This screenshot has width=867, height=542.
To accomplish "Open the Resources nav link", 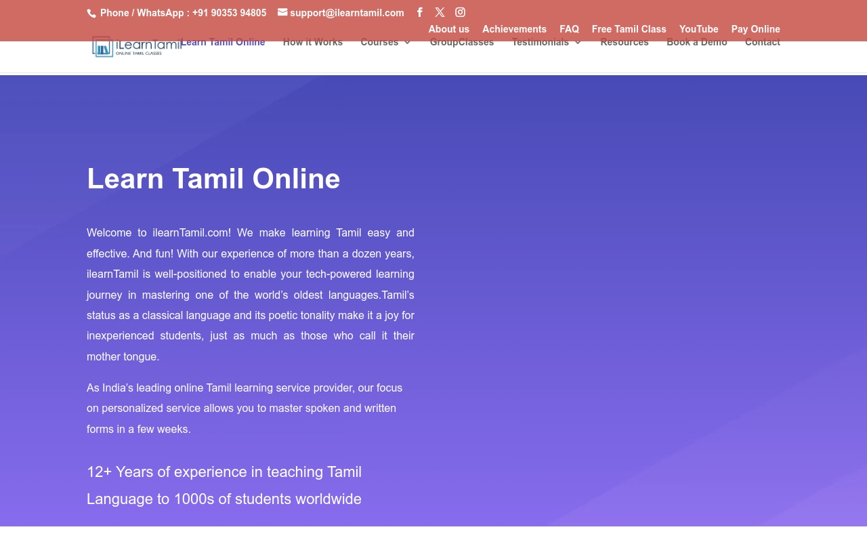I will [625, 42].
